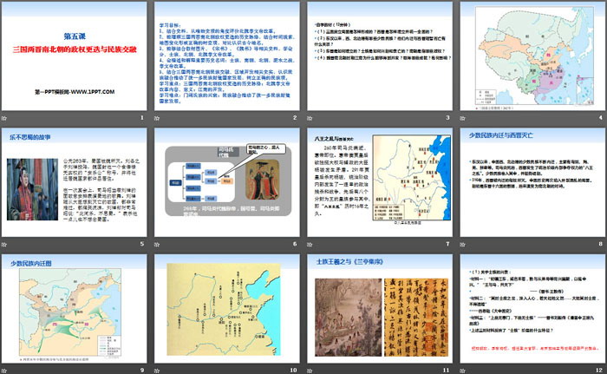
Task: Click the animation star icon under slide 6
Action: coord(157,244)
